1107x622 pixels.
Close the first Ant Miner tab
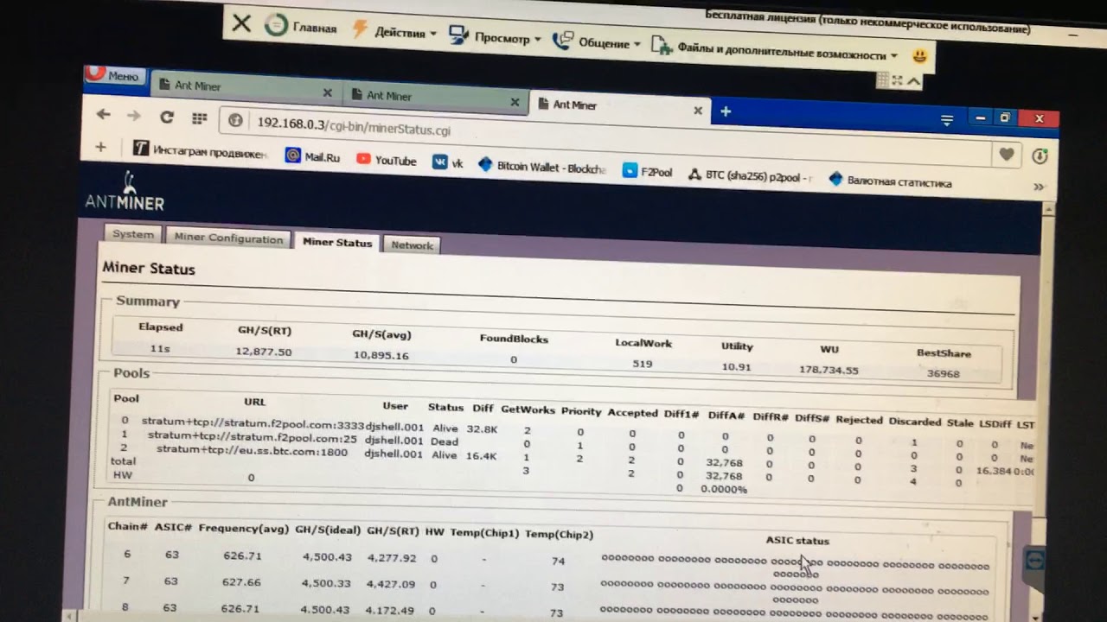pyautogui.click(x=327, y=92)
